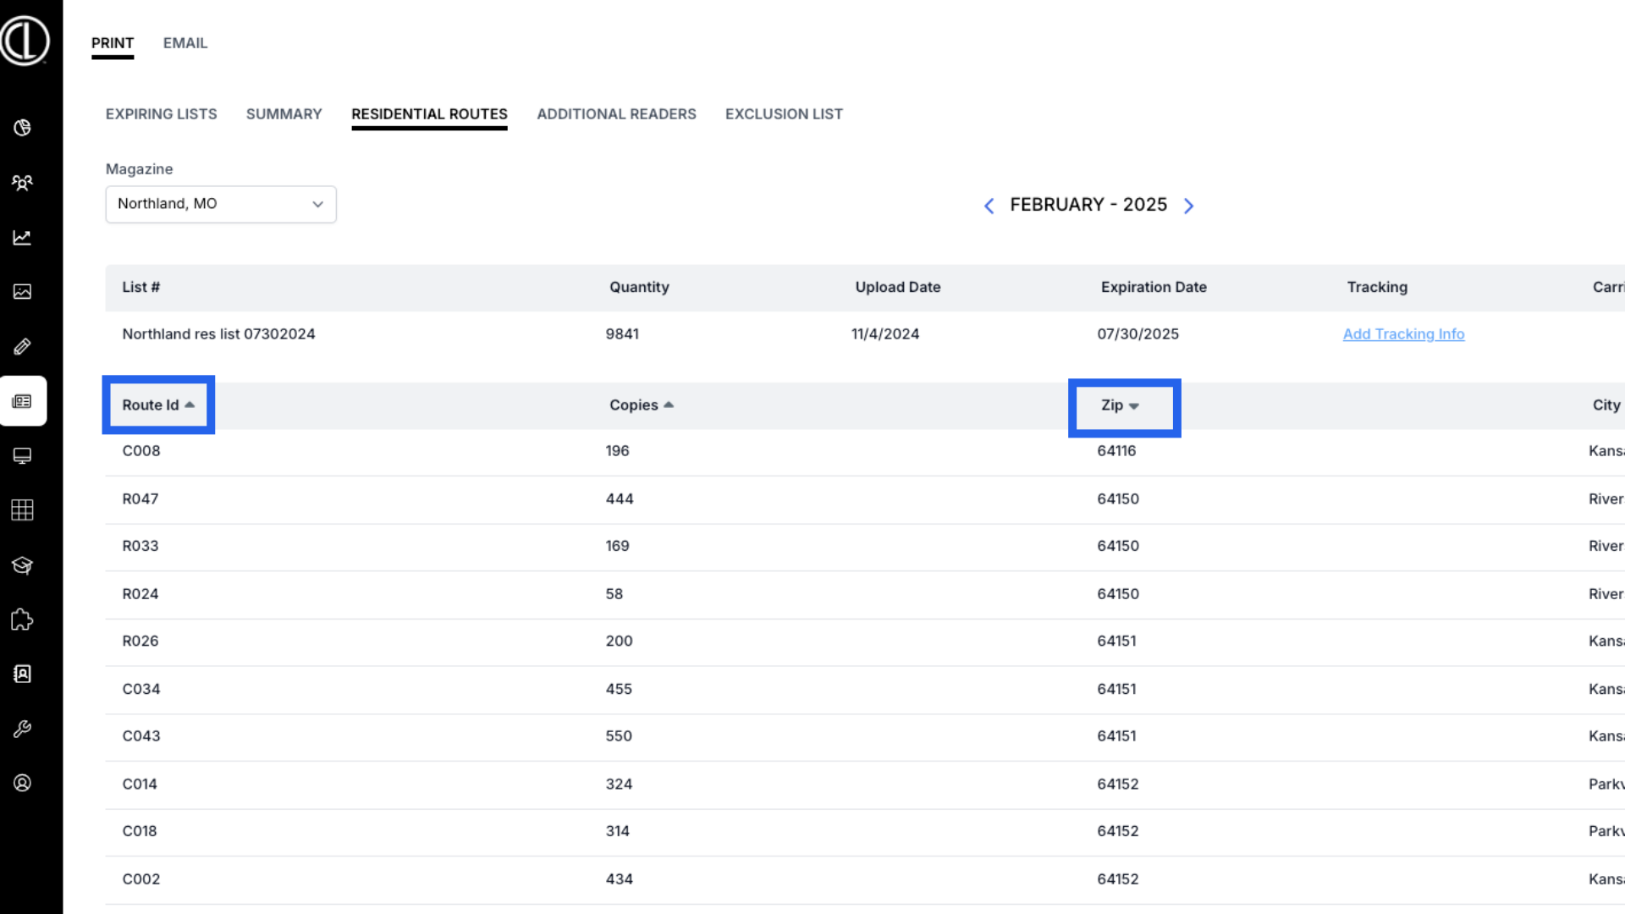This screenshot has height=914, width=1625.
Task: Switch to the Exclusion List tab
Action: pyautogui.click(x=784, y=114)
